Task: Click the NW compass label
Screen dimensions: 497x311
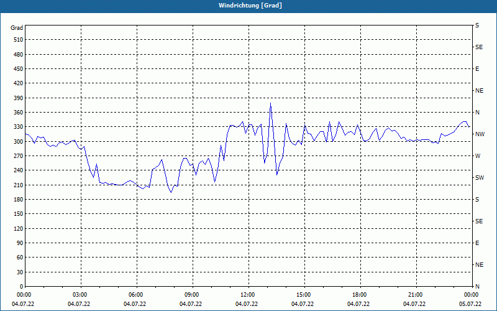Action: (x=480, y=134)
